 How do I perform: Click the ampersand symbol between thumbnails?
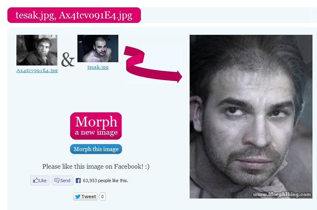(x=68, y=60)
